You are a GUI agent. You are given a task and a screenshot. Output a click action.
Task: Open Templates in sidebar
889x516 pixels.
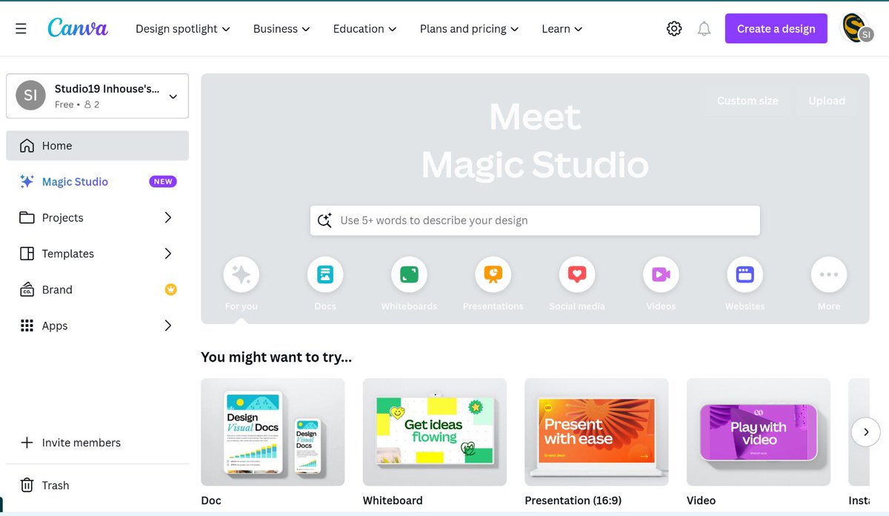point(97,254)
